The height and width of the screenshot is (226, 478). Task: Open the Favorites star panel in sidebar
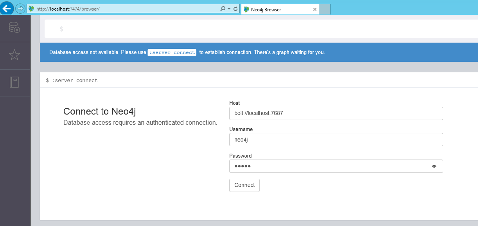[15, 55]
